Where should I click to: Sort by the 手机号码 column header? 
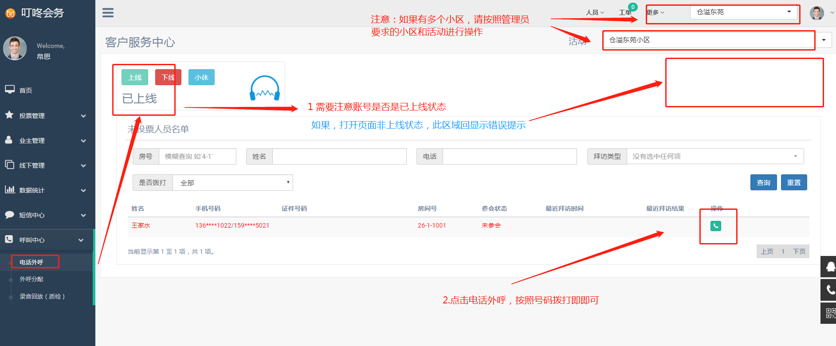208,208
